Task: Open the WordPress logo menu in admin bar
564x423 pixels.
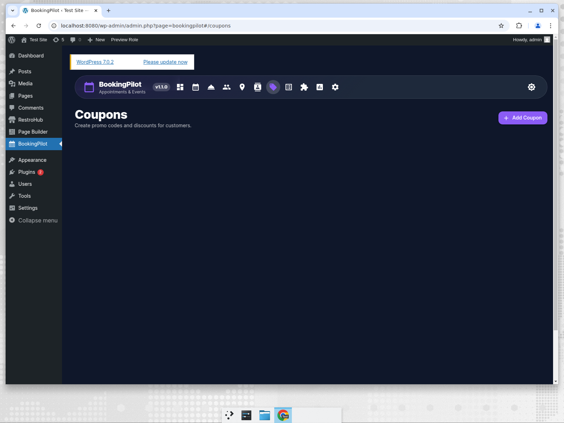Action: pyautogui.click(x=12, y=40)
